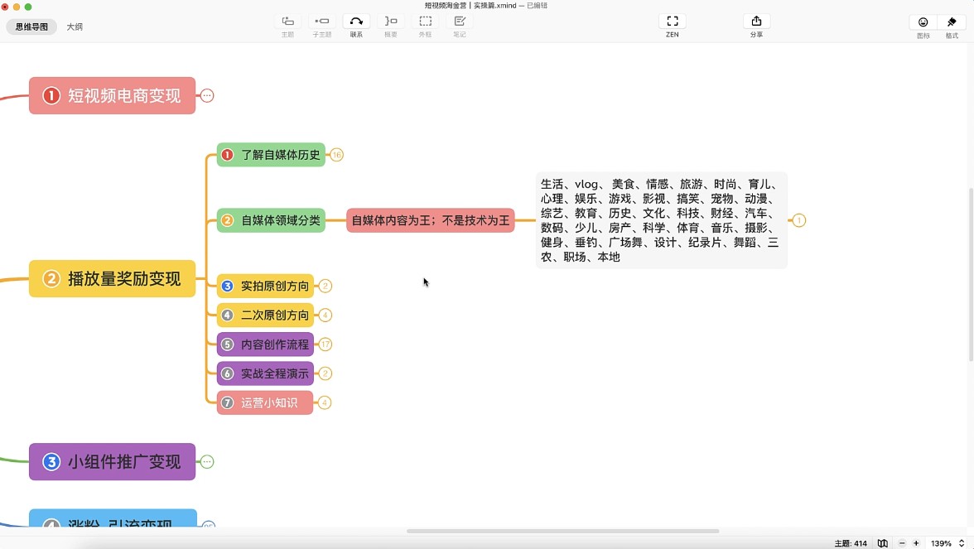
Task: Open the overview map icon in the status bar
Action: 882,543
